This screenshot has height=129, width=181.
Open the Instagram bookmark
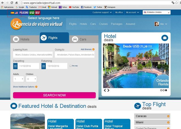click(110, 7)
